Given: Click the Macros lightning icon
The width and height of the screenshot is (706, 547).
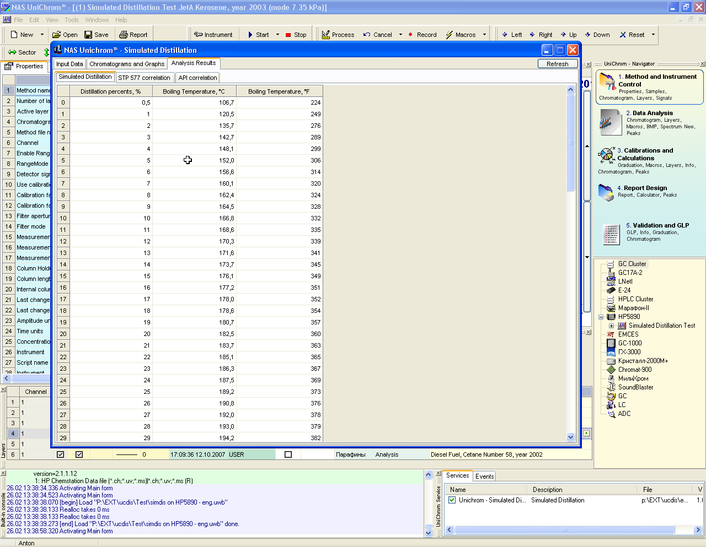Looking at the screenshot, I should [x=449, y=35].
